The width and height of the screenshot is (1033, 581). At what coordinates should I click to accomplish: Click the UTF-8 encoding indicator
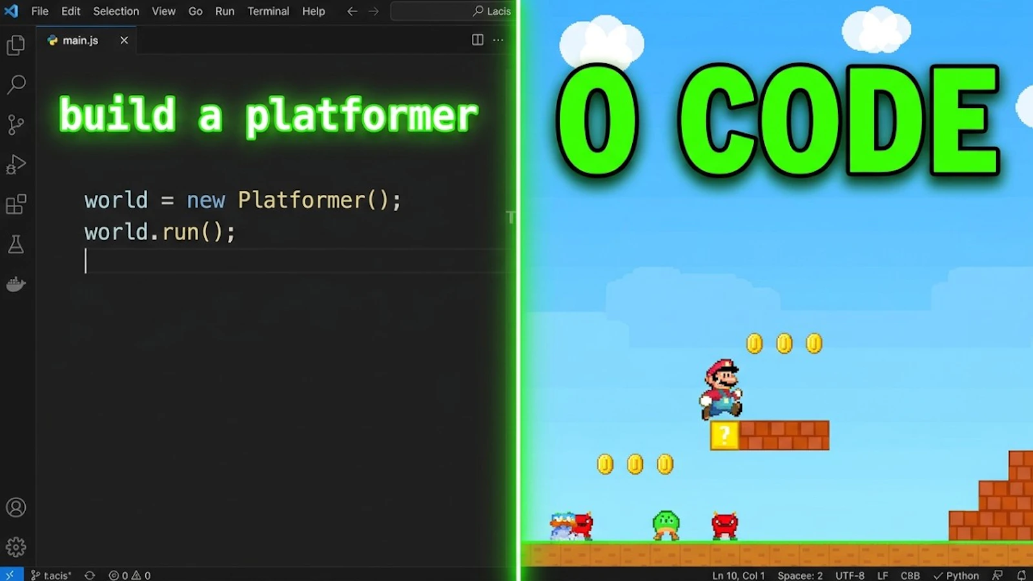pyautogui.click(x=850, y=575)
